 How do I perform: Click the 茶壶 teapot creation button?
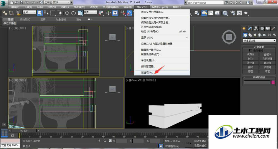[x=250, y=71]
